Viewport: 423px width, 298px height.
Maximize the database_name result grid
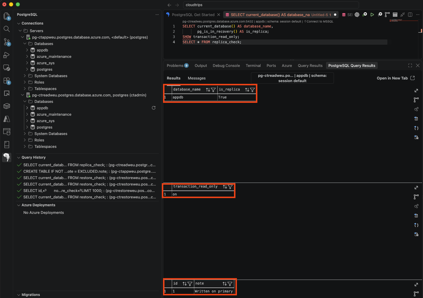tap(416, 91)
